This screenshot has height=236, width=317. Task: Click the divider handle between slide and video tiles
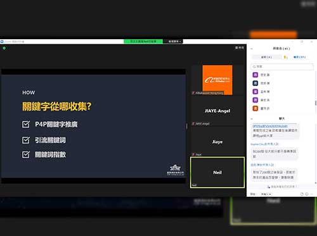(186, 126)
